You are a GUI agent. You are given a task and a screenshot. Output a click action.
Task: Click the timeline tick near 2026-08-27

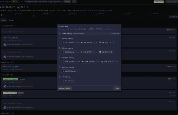tap(126, 16)
